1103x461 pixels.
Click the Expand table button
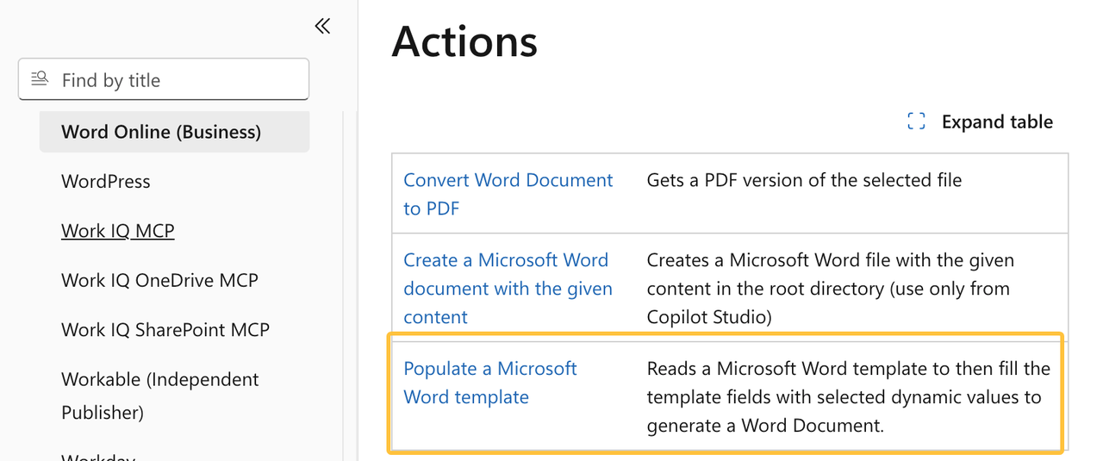pos(981,122)
